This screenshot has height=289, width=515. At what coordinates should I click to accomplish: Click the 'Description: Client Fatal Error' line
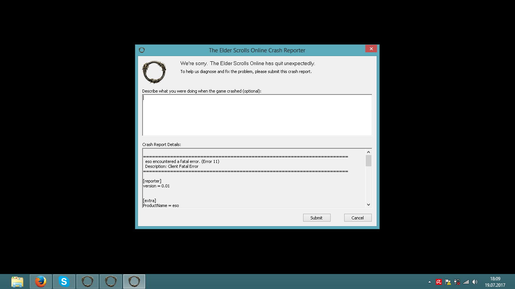172,166
